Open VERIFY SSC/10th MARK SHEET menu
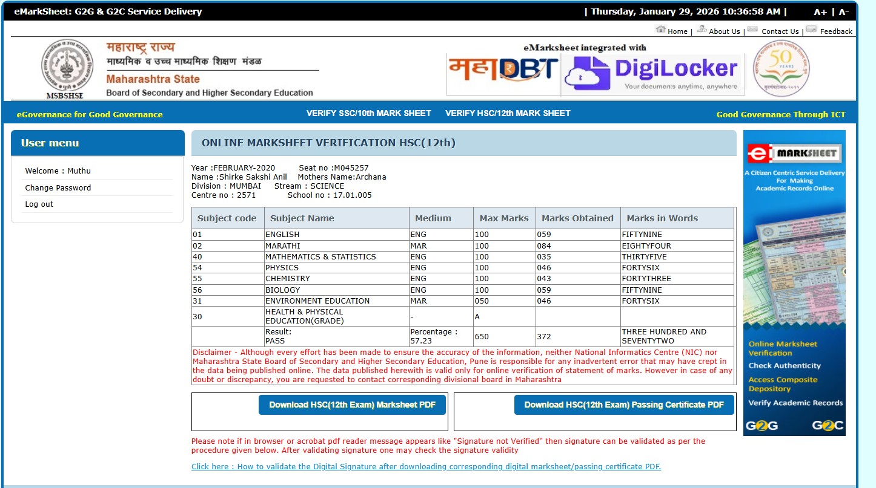 [x=368, y=113]
